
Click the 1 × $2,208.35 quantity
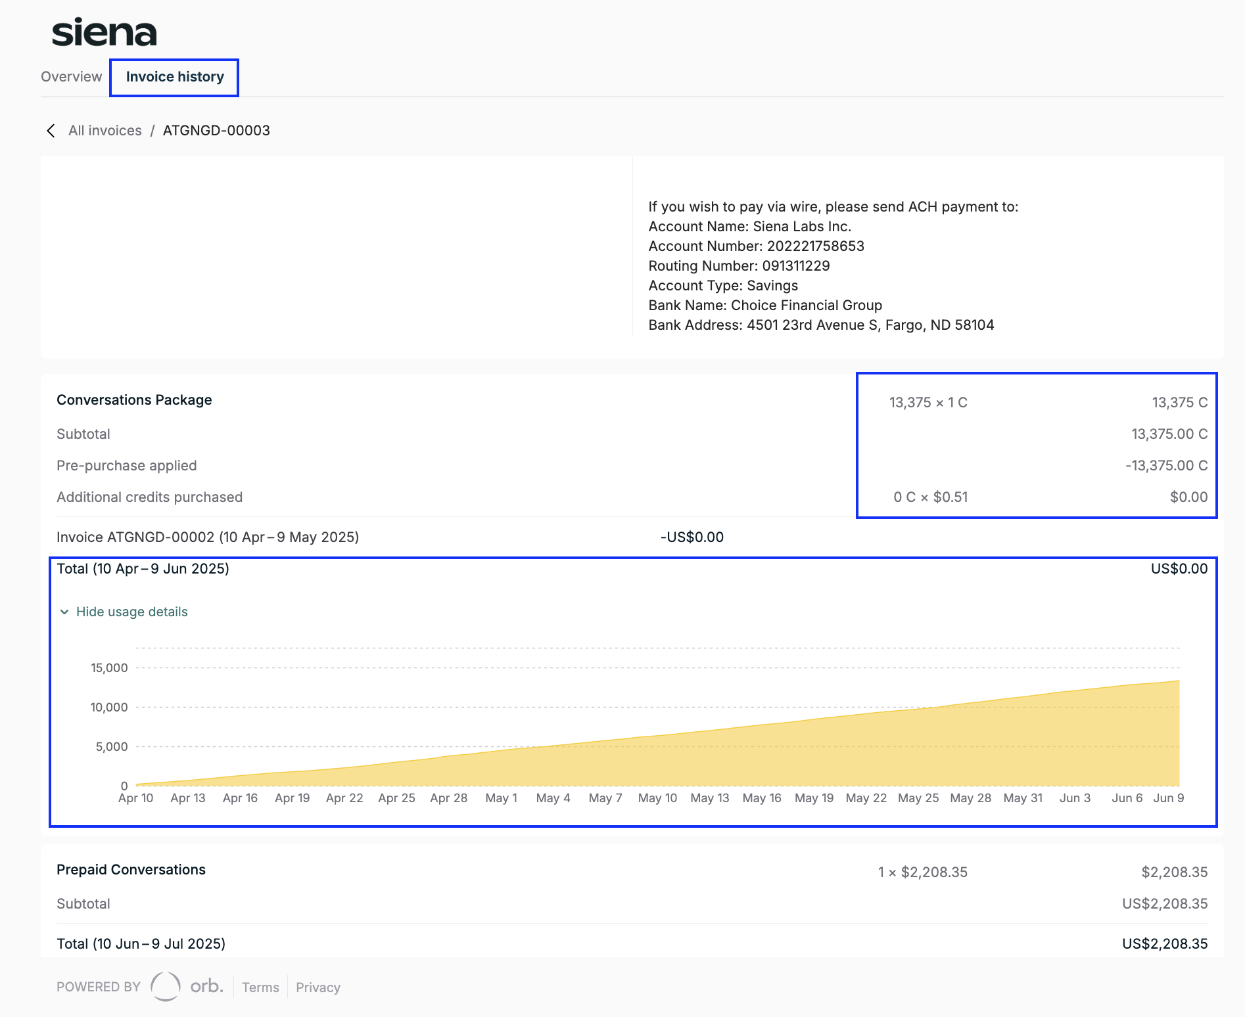pos(923,872)
